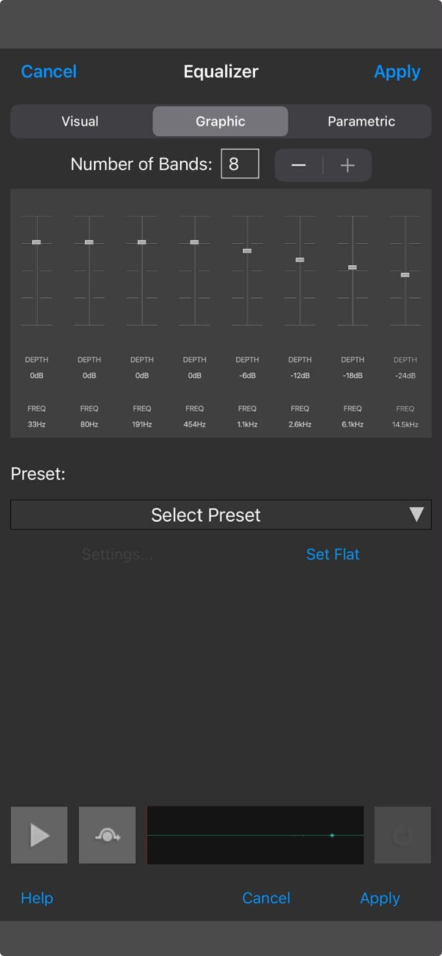Click the dimmed power button at bottom right

tap(402, 835)
